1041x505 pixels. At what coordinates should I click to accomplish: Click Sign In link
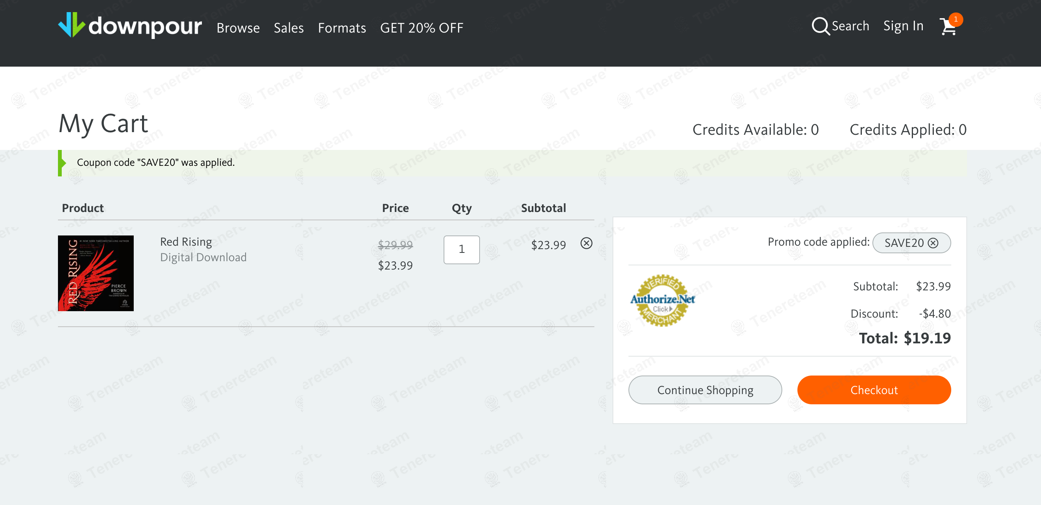[903, 26]
